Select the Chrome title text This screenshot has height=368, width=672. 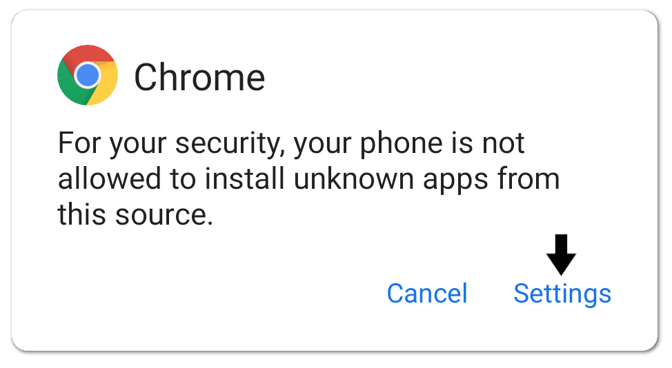pyautogui.click(x=199, y=77)
